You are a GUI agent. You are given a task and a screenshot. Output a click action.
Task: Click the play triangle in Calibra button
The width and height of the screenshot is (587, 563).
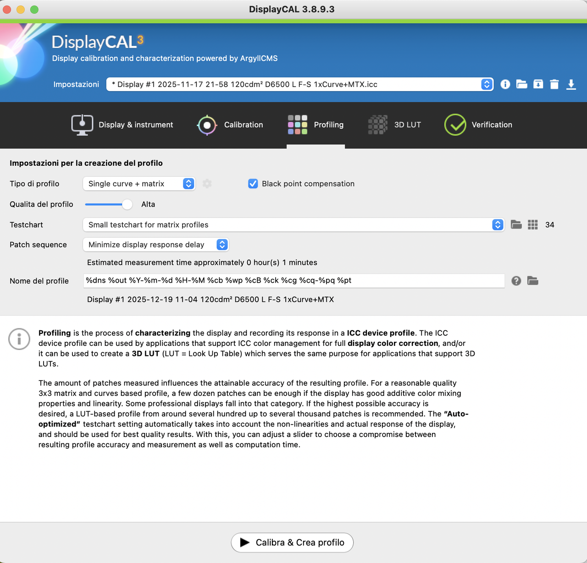tap(245, 542)
